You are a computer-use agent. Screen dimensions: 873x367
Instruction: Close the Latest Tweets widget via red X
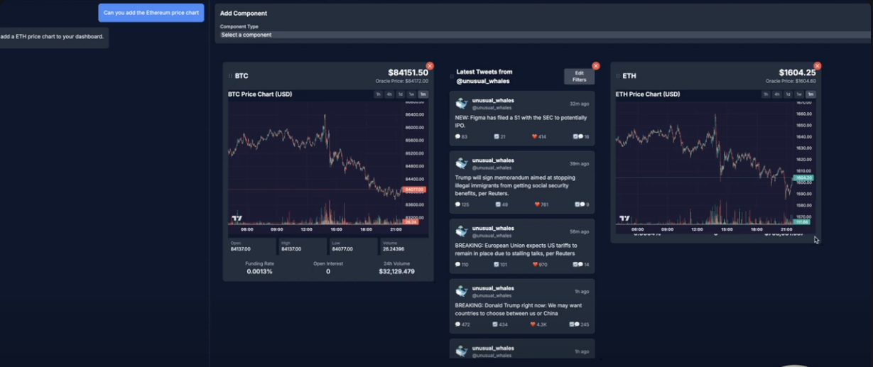[x=596, y=66]
